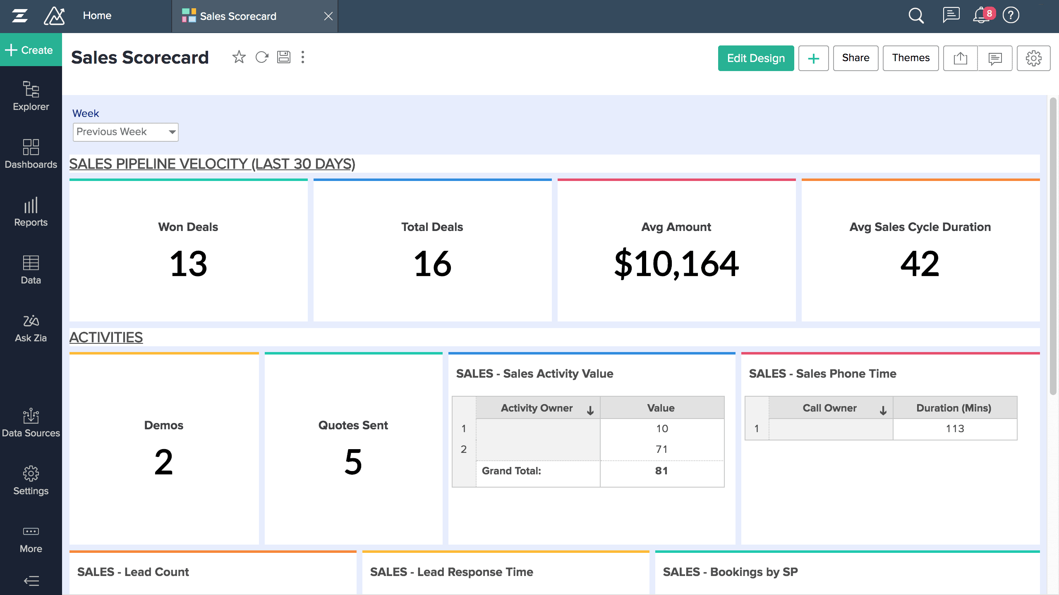Sort by the Call Owner column arrow
Image resolution: width=1059 pixels, height=595 pixels.
(883, 409)
